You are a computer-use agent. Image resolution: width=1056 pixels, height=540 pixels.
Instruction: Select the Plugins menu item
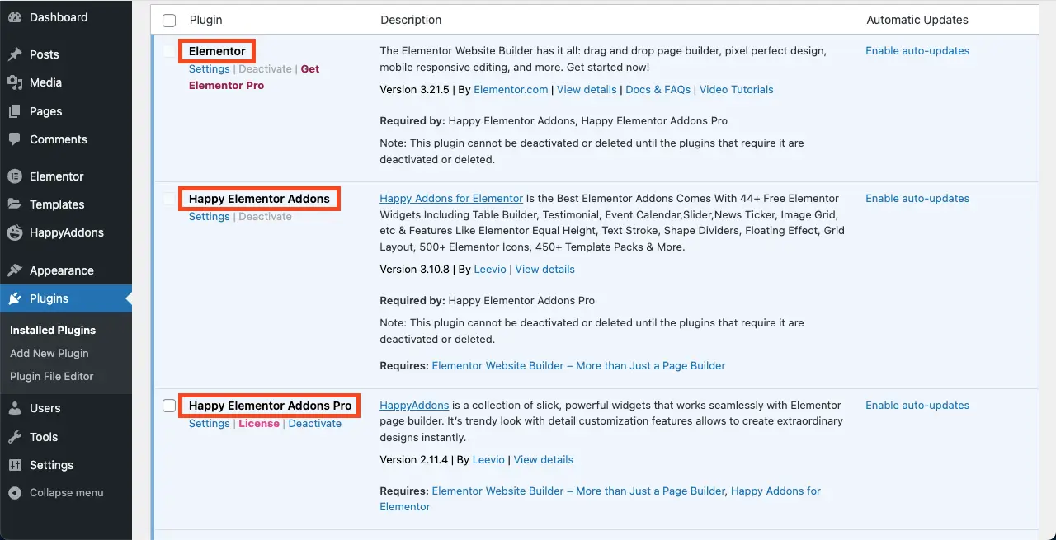[66, 298]
